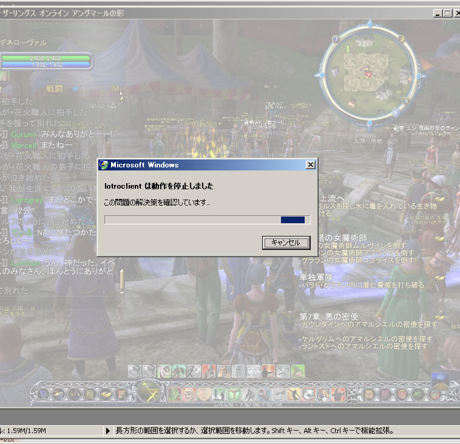Screen dimensions: 460x444
Task: Click chat name Marcell
Action: tap(24, 145)
